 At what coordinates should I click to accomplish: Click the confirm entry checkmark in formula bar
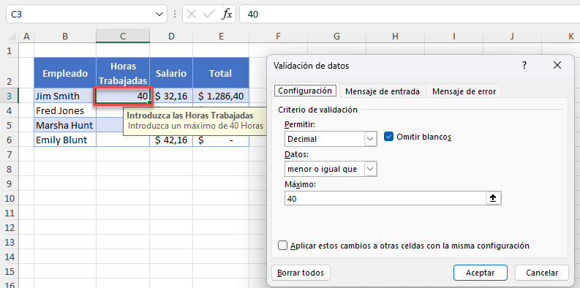click(x=209, y=15)
